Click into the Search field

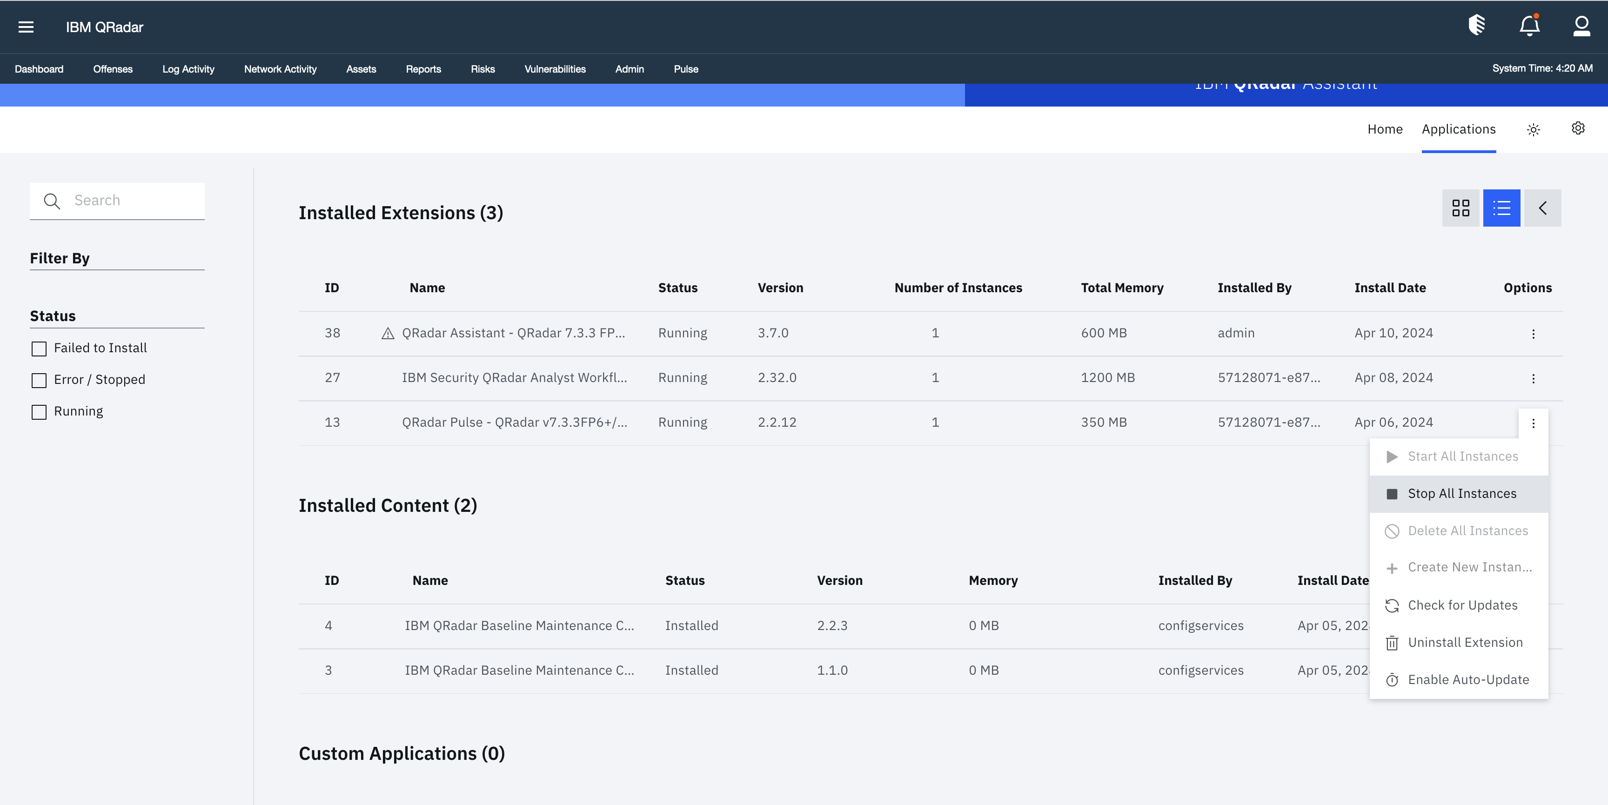point(117,201)
